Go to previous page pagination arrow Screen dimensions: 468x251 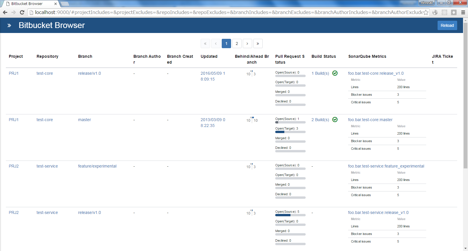point(216,43)
